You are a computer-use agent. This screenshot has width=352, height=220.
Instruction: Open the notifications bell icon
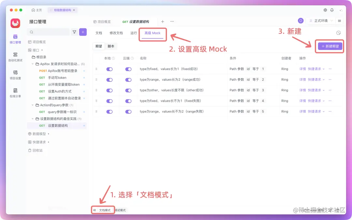pos(332,10)
